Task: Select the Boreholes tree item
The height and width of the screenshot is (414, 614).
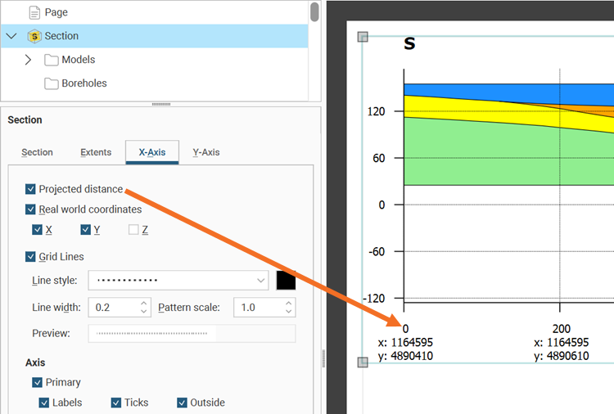Action: pyautogui.click(x=84, y=83)
